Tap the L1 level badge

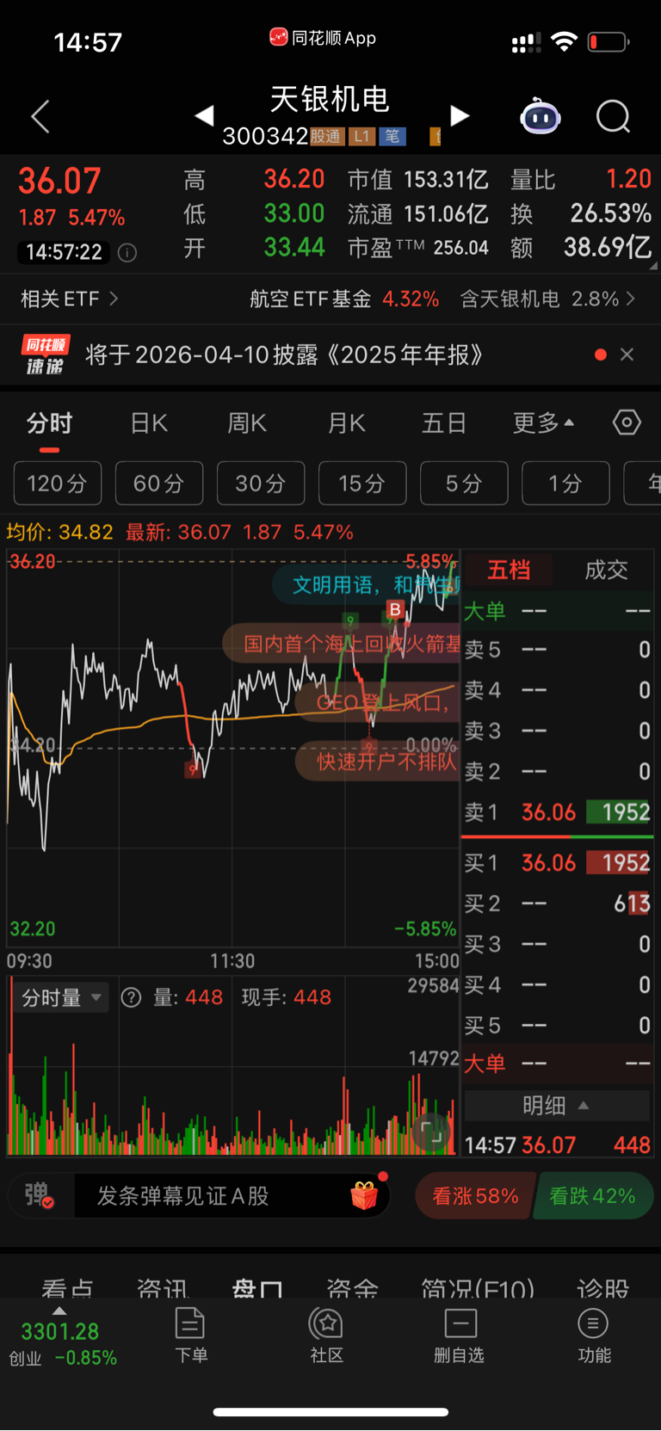tap(361, 136)
